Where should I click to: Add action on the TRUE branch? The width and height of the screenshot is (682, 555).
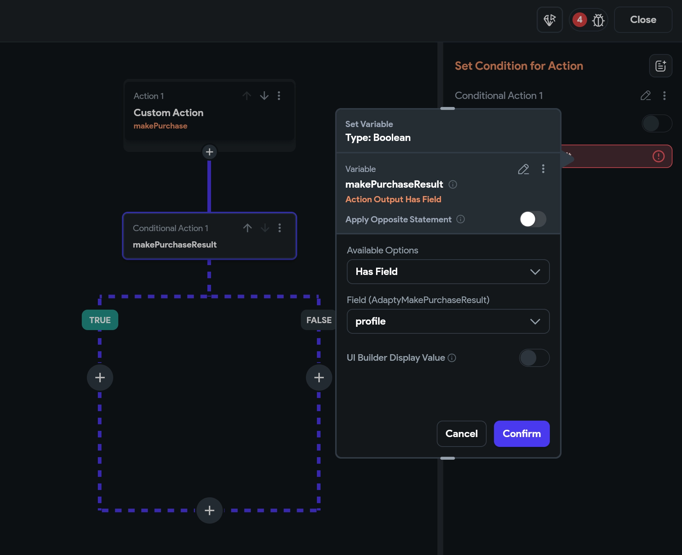coord(100,377)
